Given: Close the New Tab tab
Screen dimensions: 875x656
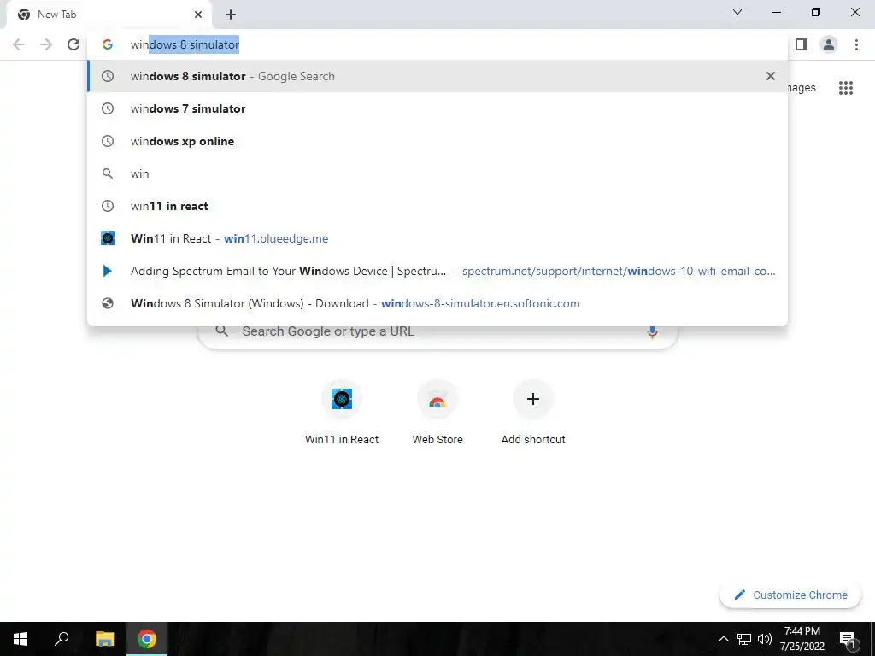Looking at the screenshot, I should pos(198,15).
